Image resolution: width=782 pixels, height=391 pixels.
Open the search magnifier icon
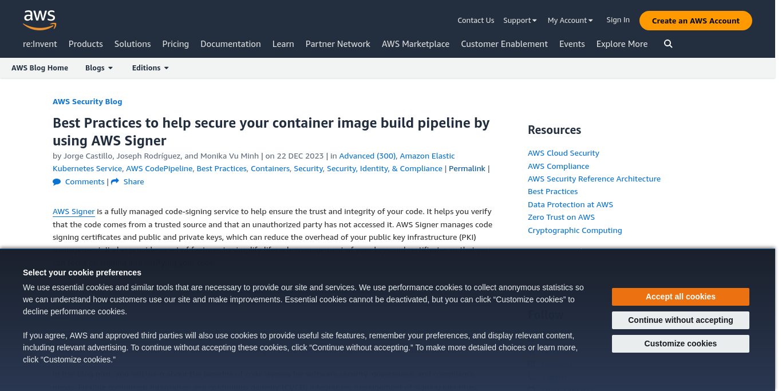pos(668,44)
